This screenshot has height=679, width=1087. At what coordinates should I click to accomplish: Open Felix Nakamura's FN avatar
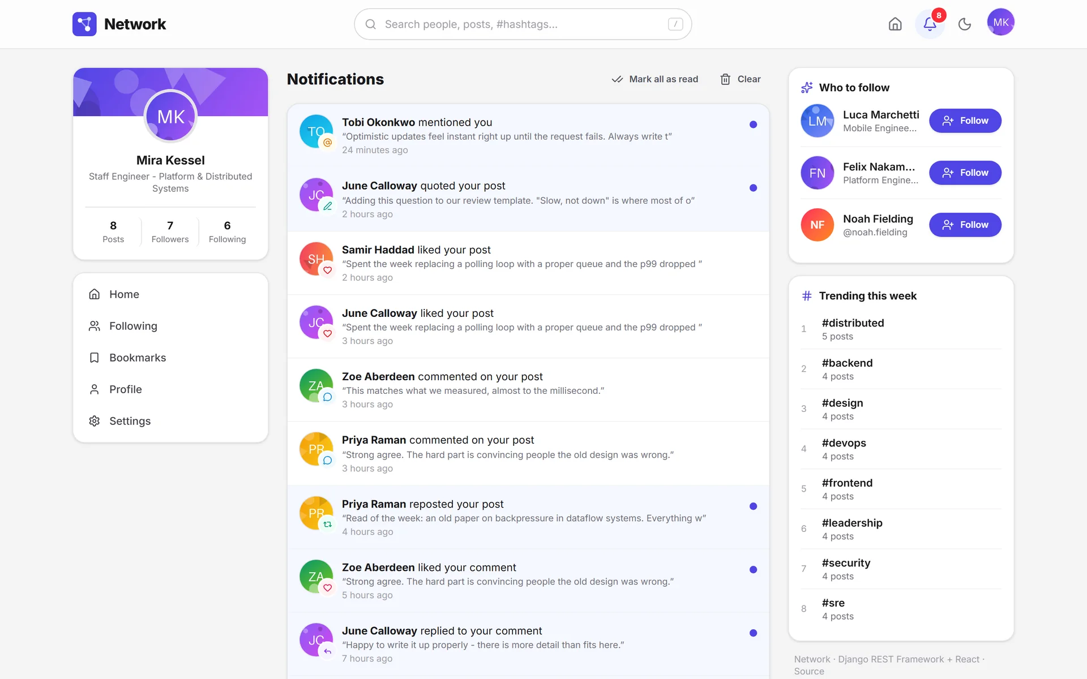(817, 173)
